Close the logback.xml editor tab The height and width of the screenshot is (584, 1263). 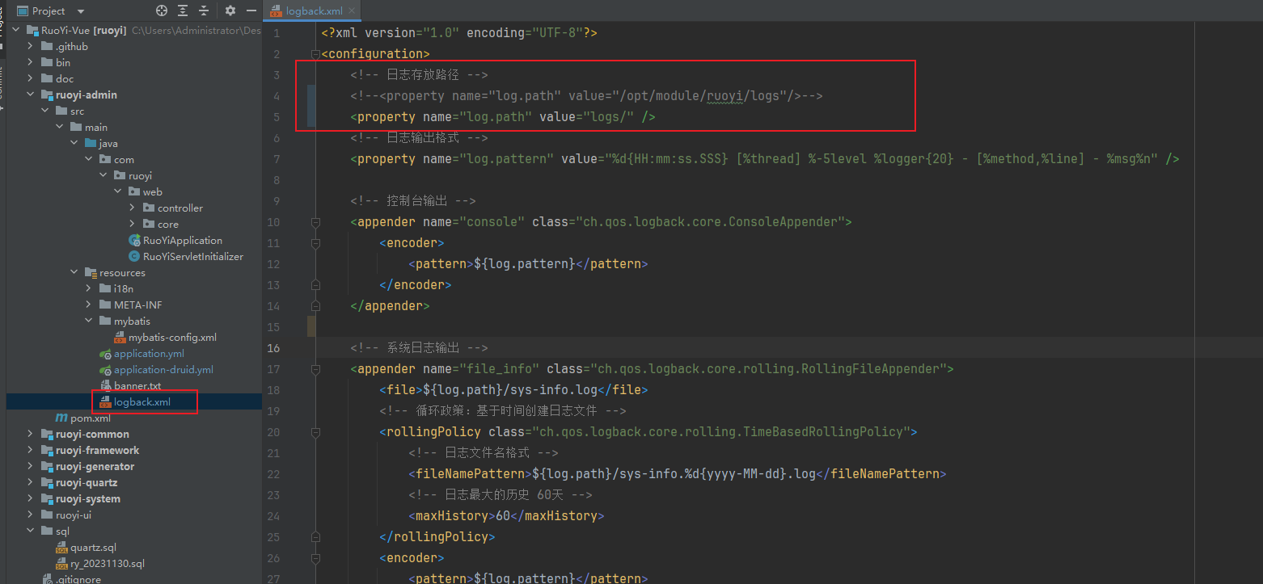click(x=353, y=11)
